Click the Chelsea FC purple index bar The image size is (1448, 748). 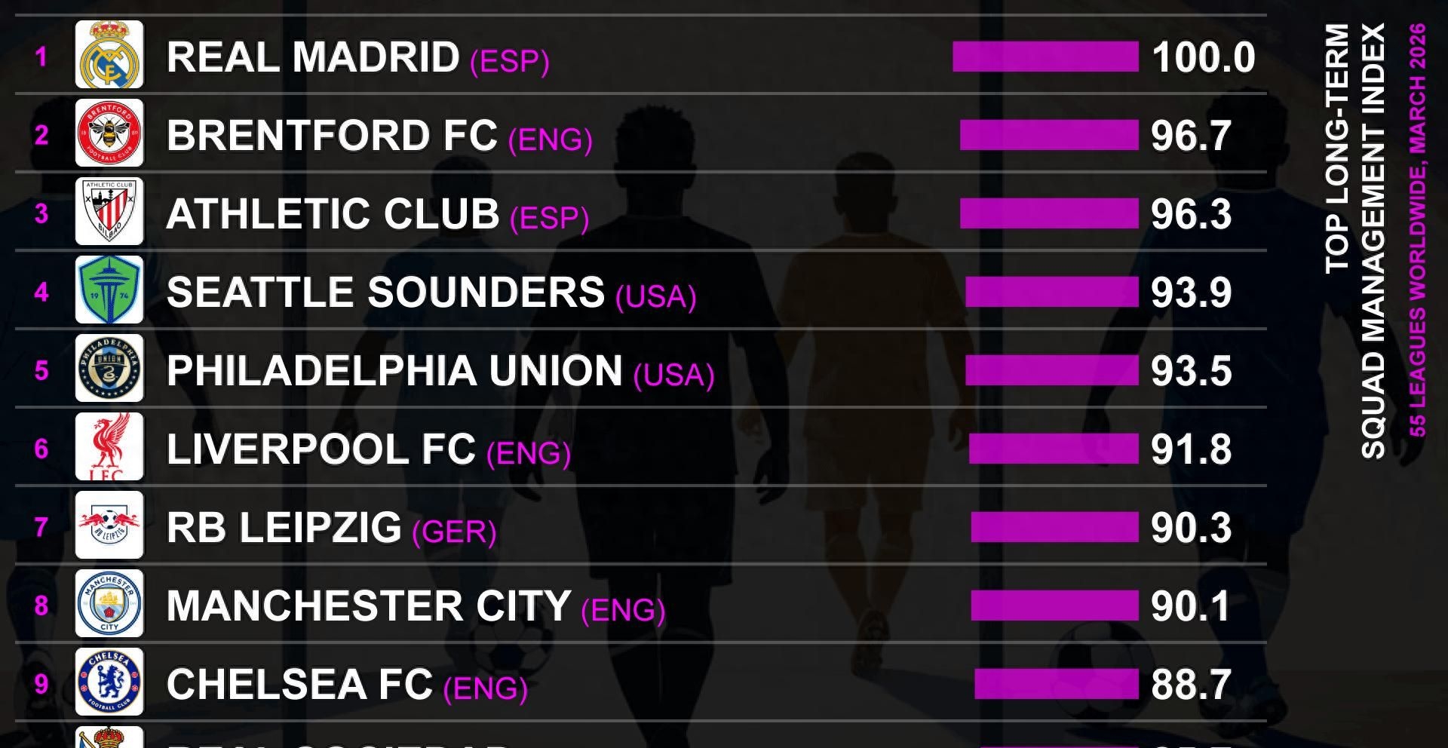[1056, 684]
